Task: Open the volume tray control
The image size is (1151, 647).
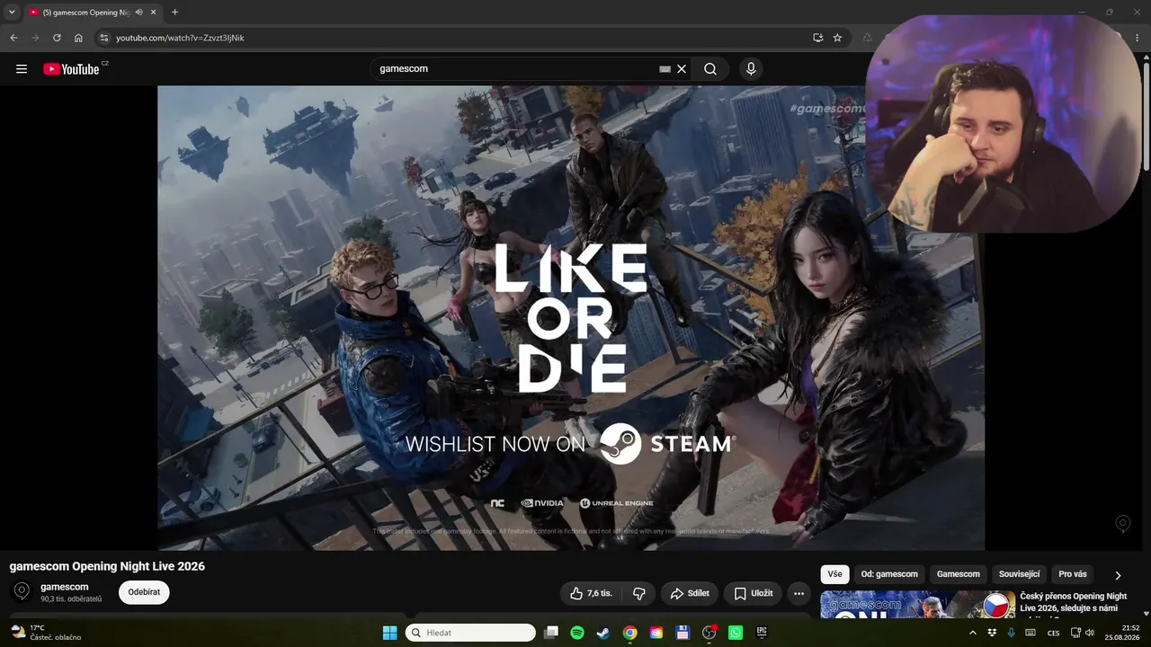Action: point(1090,633)
